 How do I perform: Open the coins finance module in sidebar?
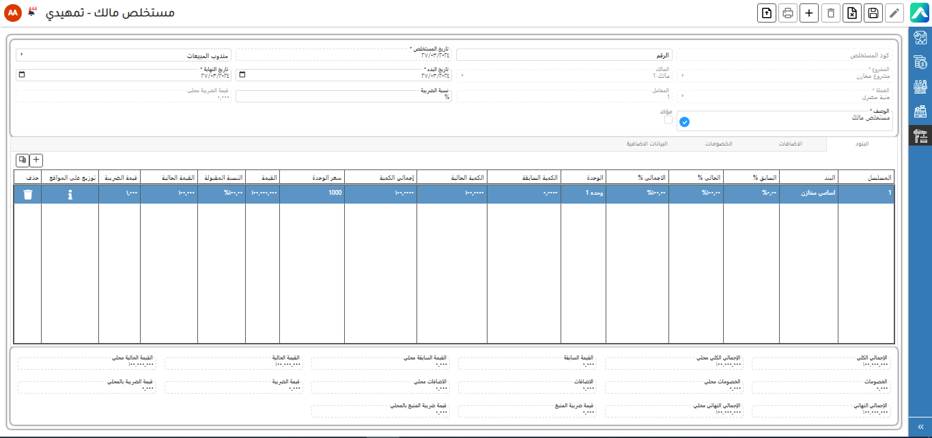[x=920, y=63]
